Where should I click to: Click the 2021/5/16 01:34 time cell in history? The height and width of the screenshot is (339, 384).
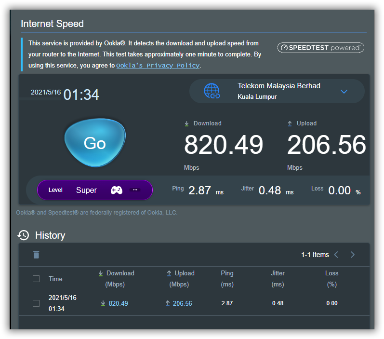click(x=63, y=303)
